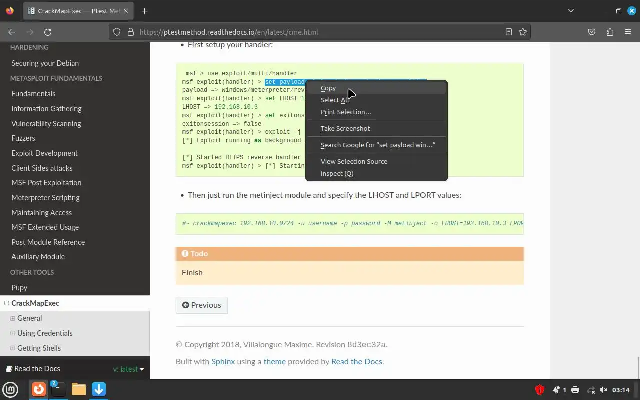Open the Pupy sidebar link
Screen dimensions: 640x400
point(19,288)
